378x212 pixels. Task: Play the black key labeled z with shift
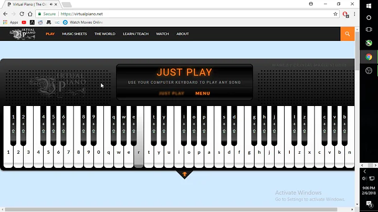304,126
